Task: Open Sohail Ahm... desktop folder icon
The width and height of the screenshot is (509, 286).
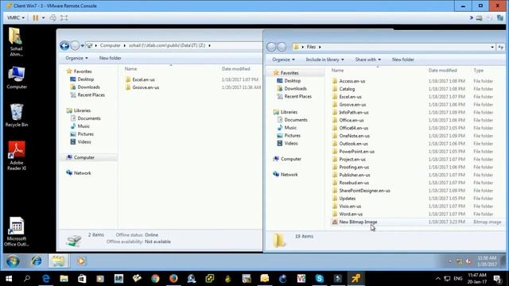Action: point(16,42)
